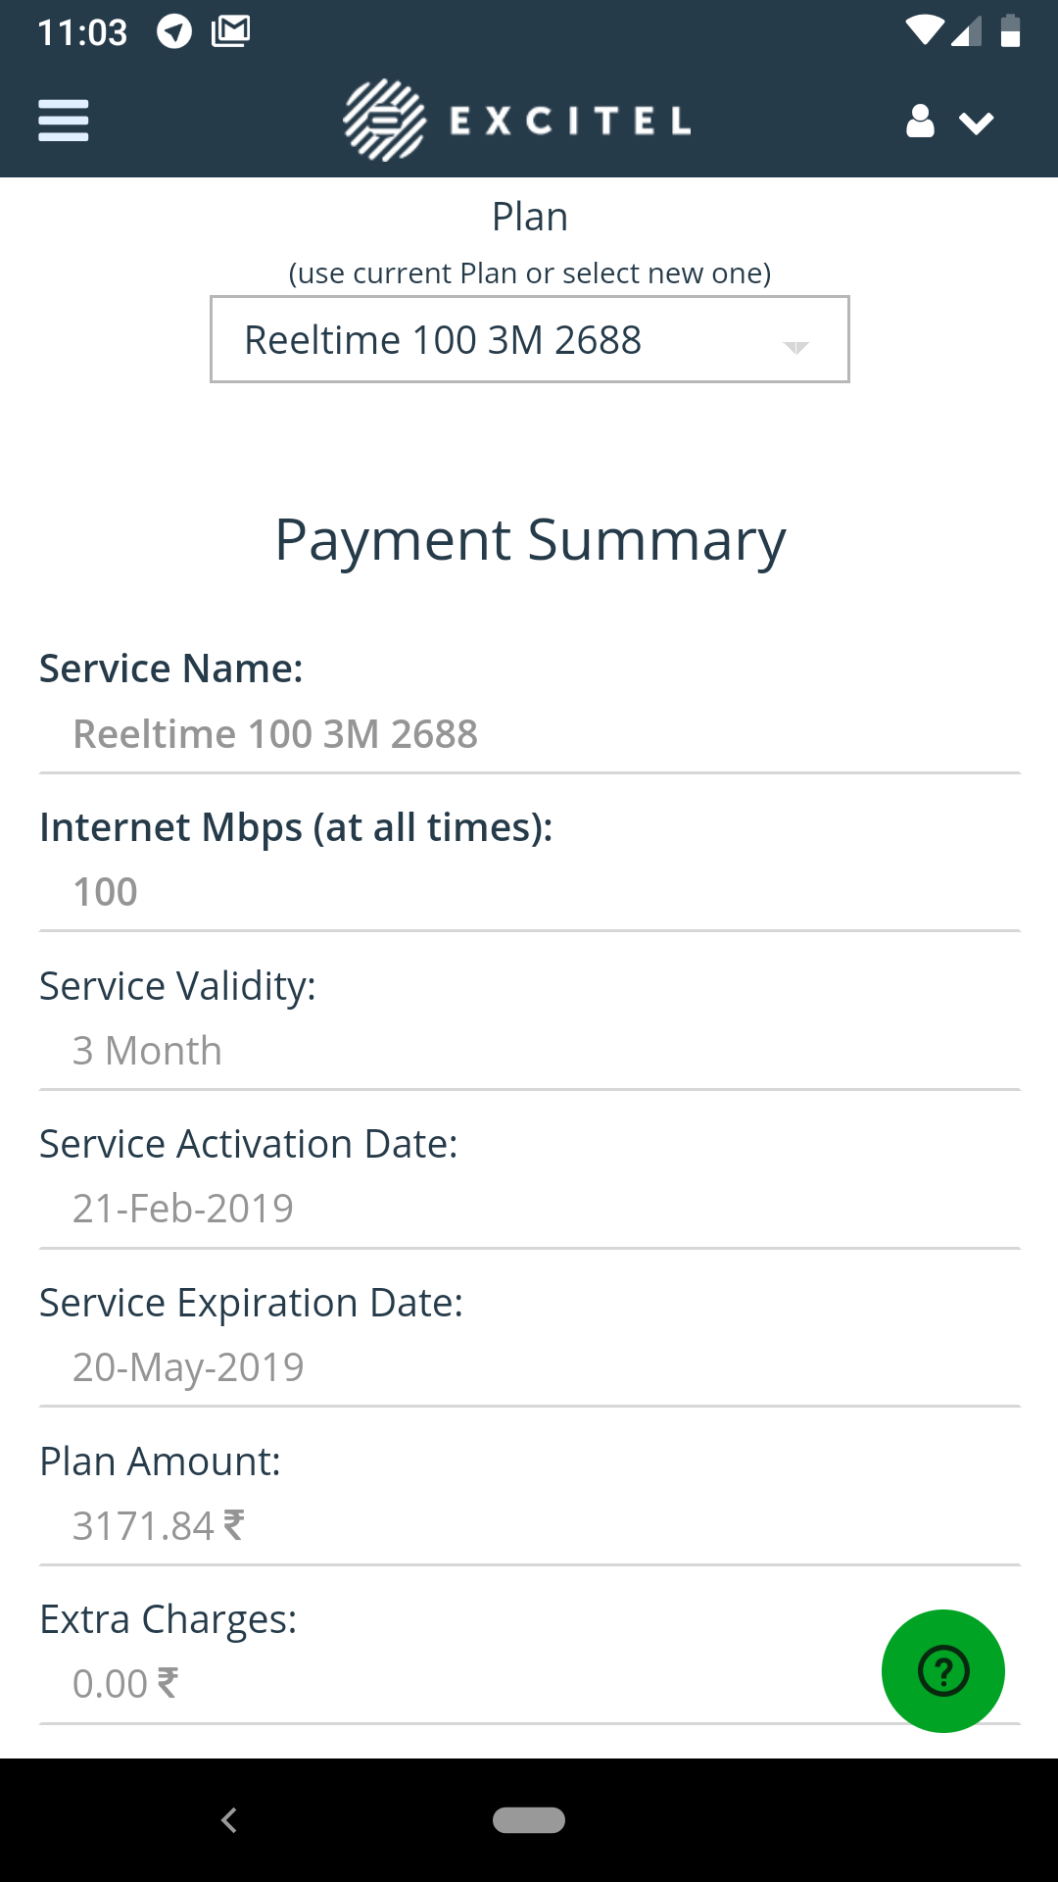This screenshot has width=1058, height=1882.
Task: Tap the Gmail notification icon
Action: click(x=231, y=31)
